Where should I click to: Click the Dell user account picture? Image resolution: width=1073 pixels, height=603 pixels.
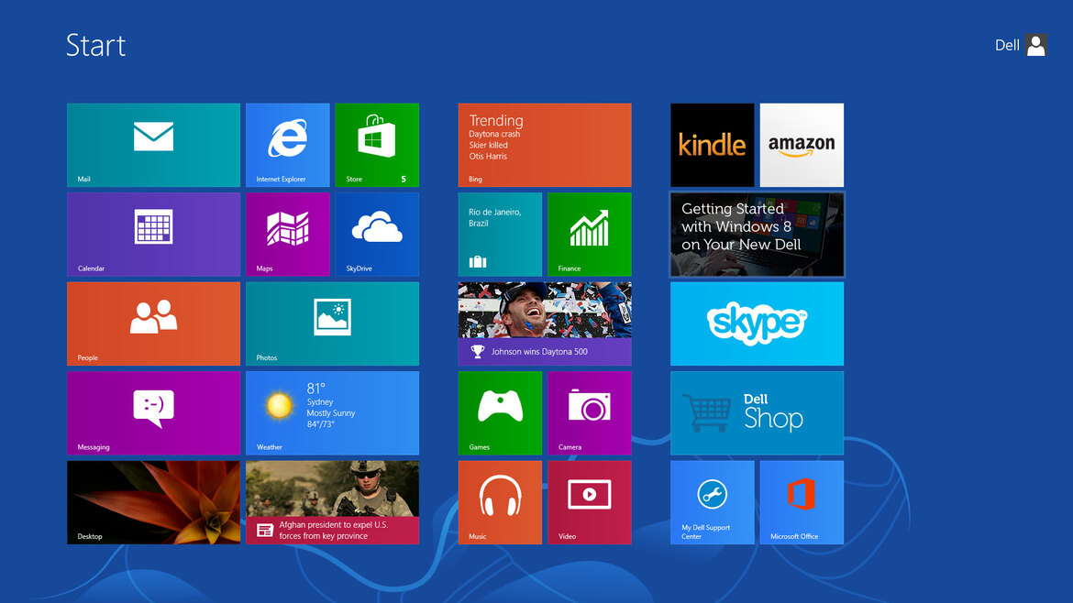point(1036,45)
